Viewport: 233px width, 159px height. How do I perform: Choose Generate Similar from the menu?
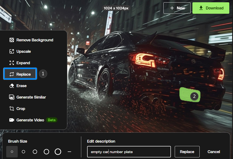pos(27,97)
